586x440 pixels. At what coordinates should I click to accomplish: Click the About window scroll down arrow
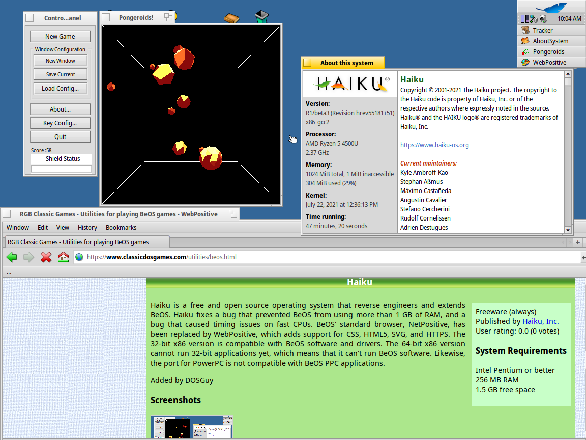point(568,230)
